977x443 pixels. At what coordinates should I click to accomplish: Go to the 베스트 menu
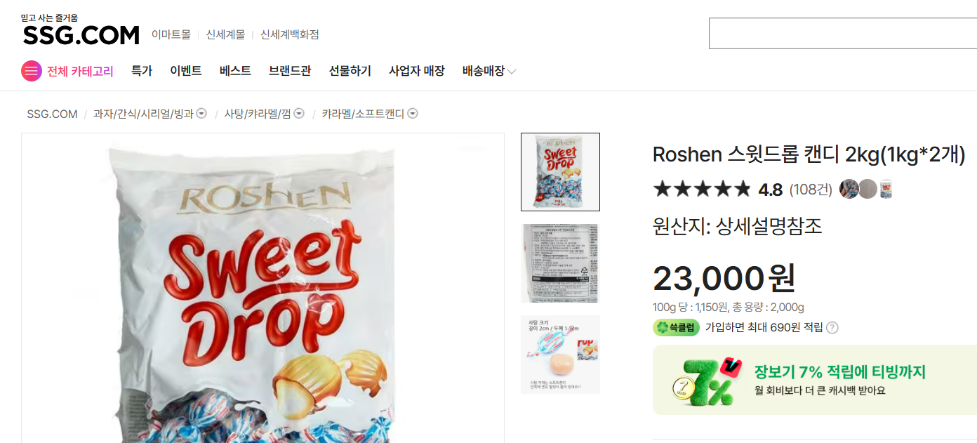[x=235, y=71]
